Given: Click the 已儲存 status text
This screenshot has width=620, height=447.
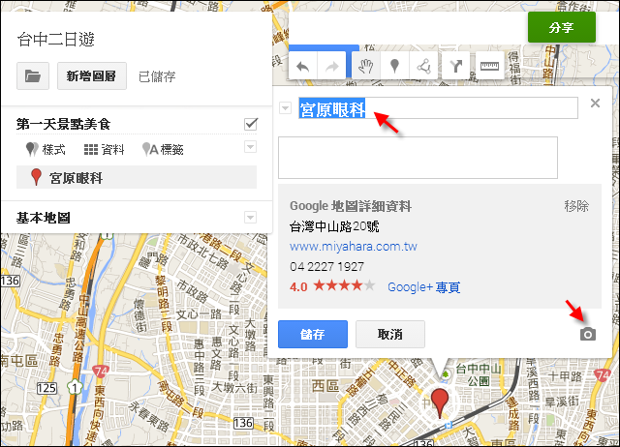Looking at the screenshot, I should click(x=157, y=76).
